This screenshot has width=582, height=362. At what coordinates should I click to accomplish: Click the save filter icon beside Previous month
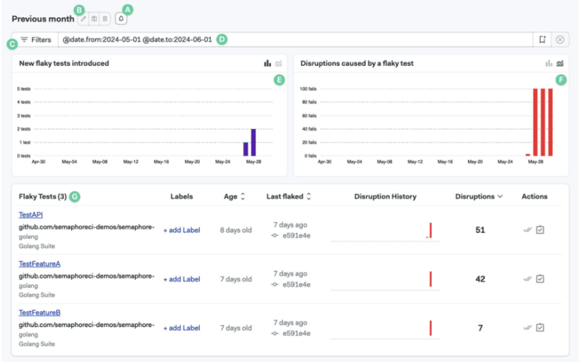95,19
